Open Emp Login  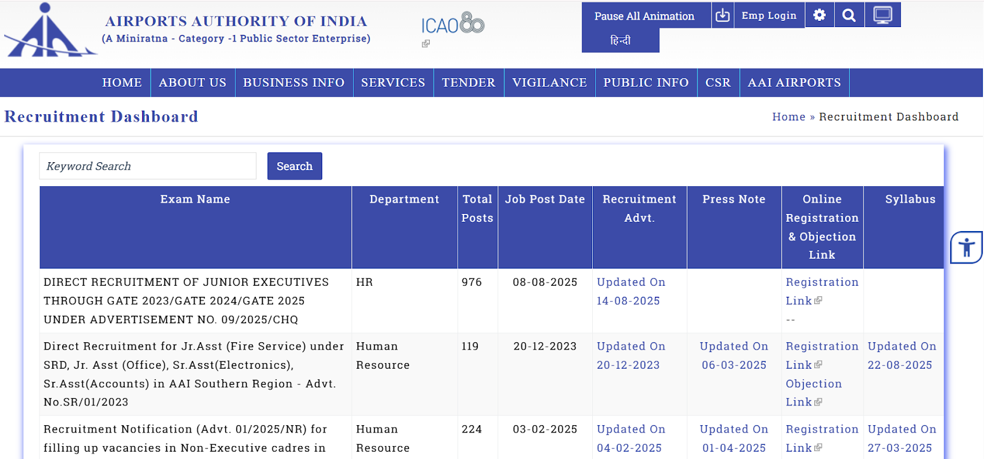[x=769, y=15]
